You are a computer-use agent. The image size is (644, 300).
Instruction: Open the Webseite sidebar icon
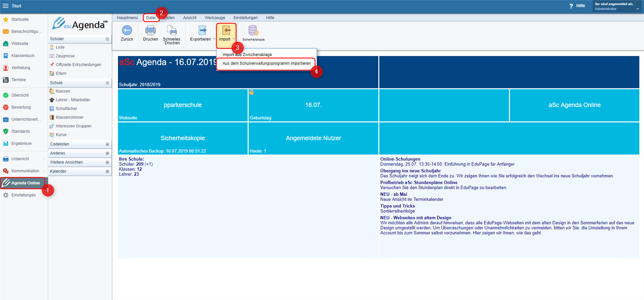coord(6,44)
